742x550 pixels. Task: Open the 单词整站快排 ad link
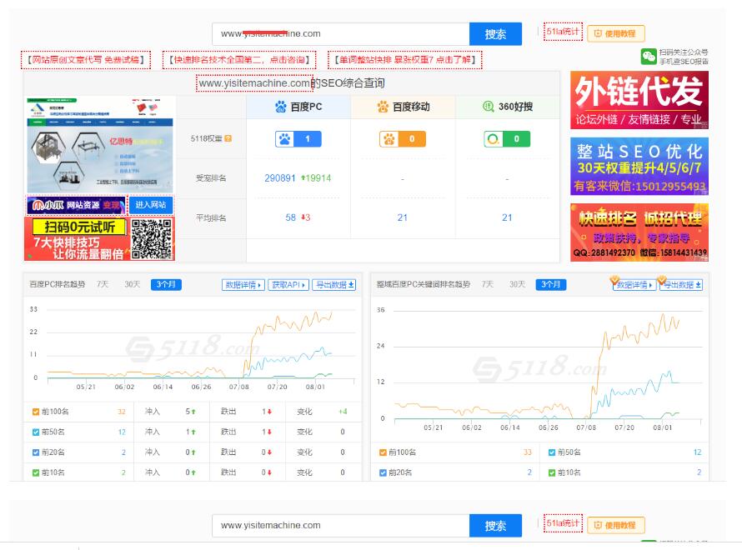(x=405, y=60)
